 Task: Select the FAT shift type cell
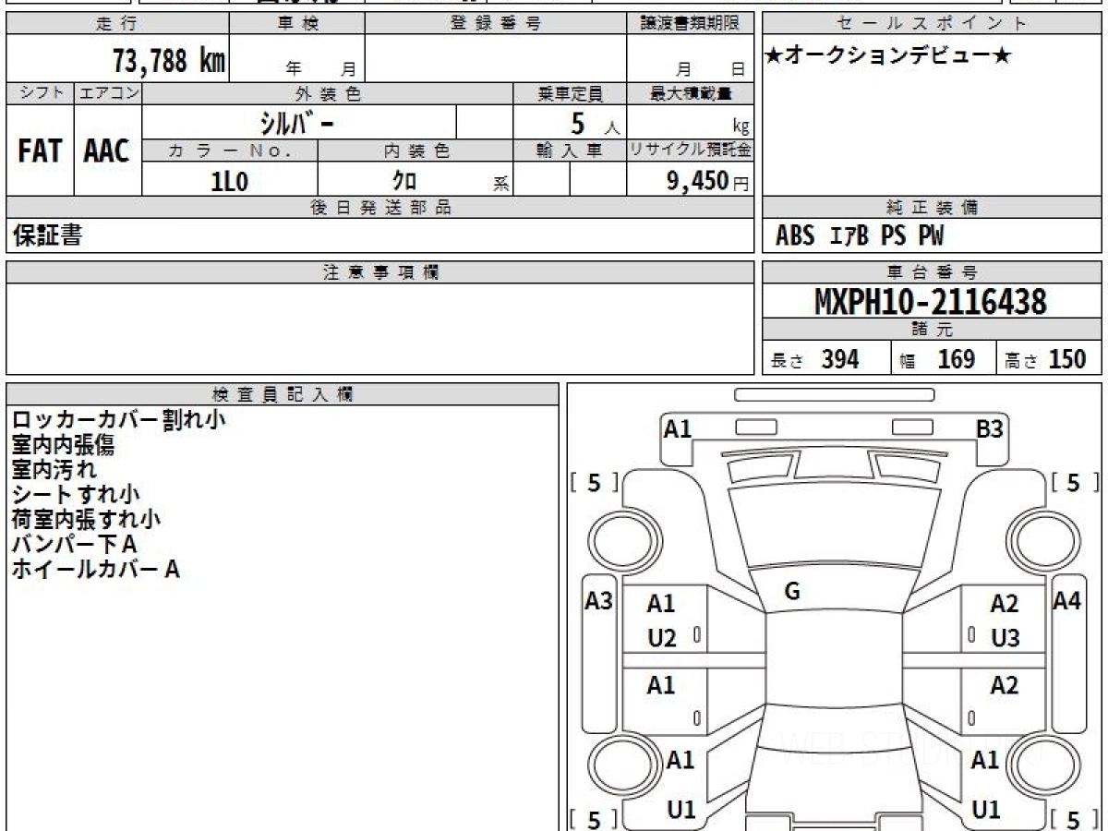(x=40, y=151)
